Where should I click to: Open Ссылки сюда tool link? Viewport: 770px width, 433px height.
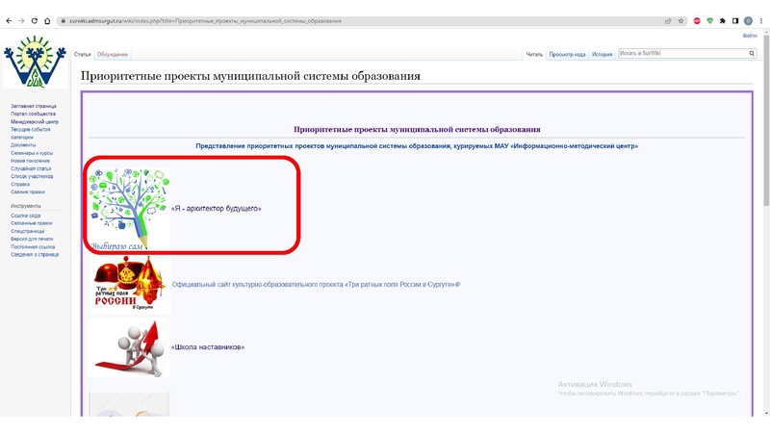coord(26,216)
